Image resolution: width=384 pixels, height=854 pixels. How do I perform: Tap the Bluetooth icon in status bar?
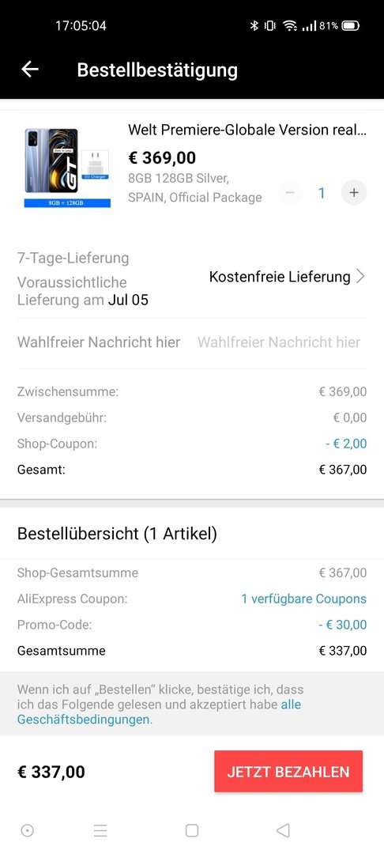click(254, 25)
